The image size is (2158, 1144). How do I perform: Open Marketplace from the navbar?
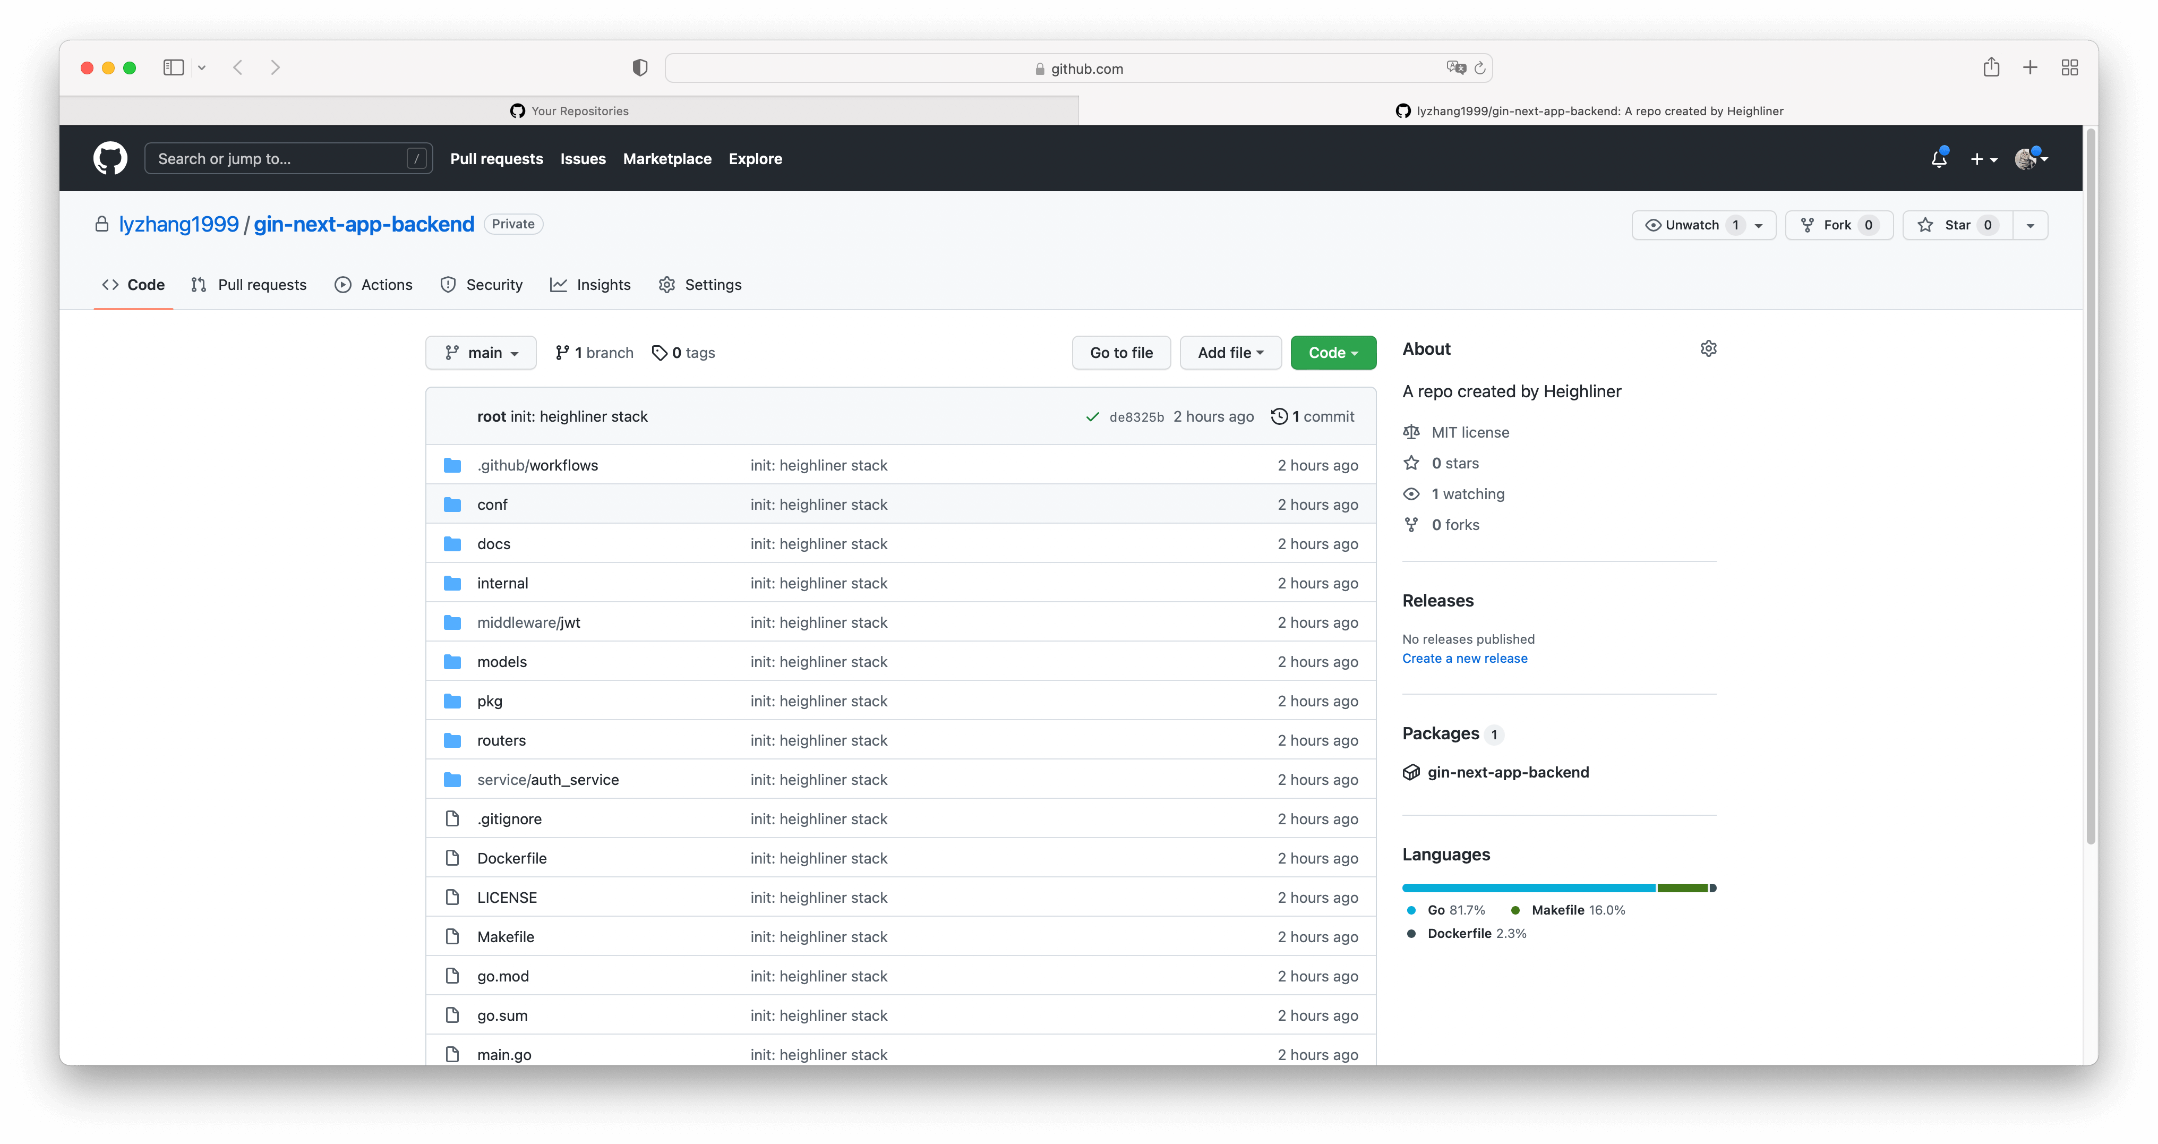pos(667,158)
